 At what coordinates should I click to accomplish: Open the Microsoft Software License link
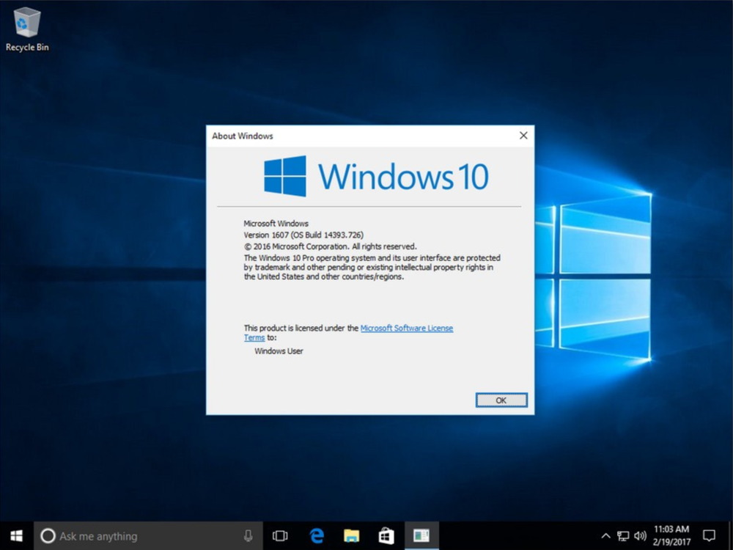(407, 329)
